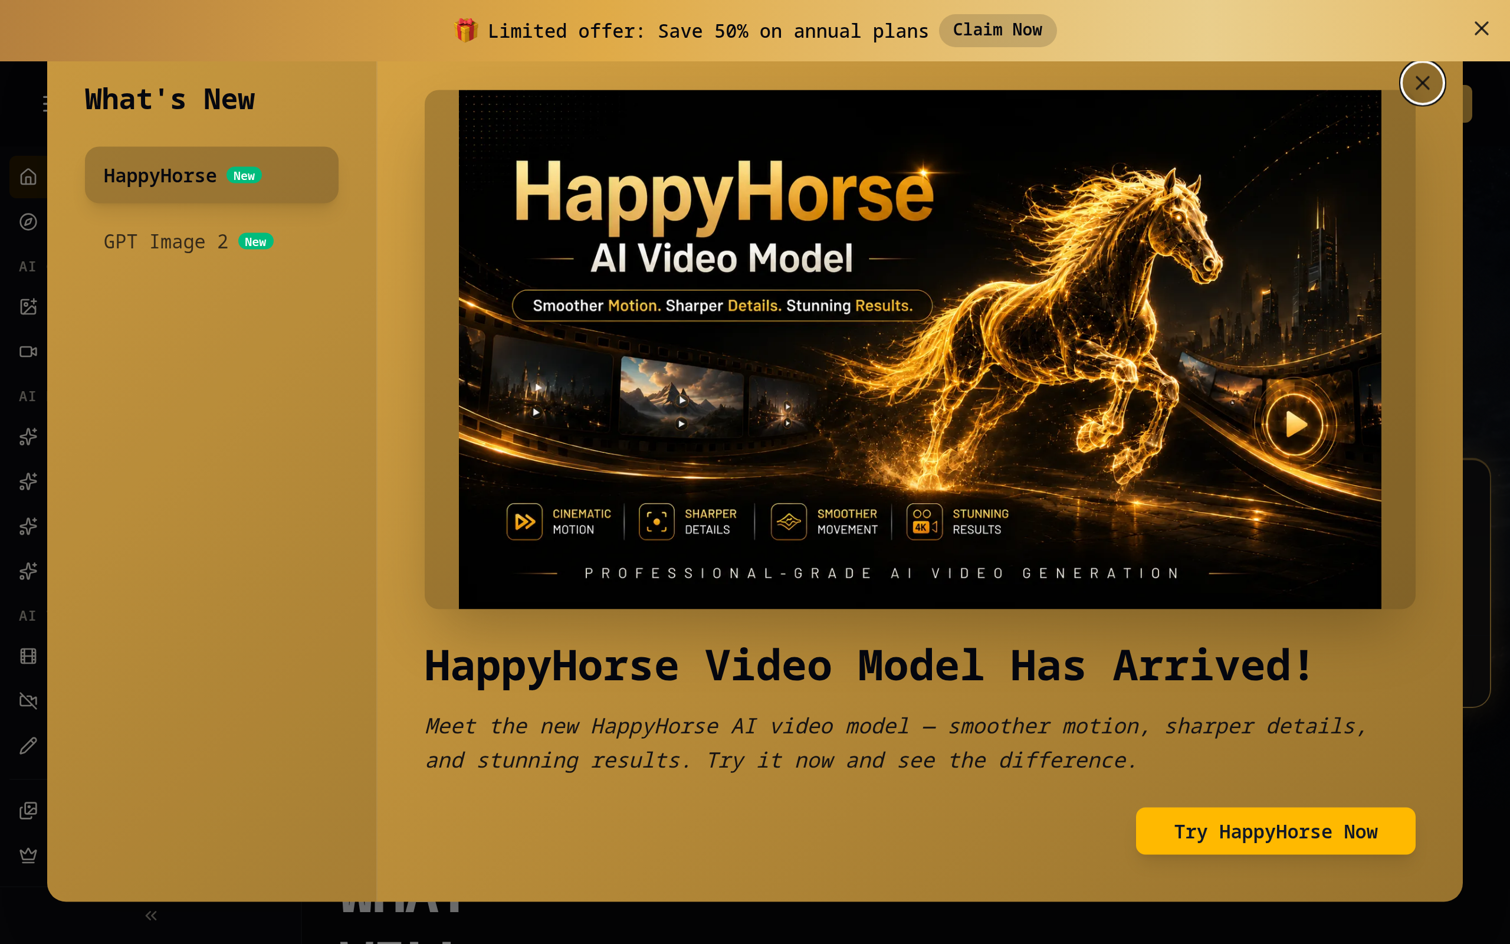Collapse the sidebar with the double-chevron icon
1510x944 pixels.
[x=151, y=915]
